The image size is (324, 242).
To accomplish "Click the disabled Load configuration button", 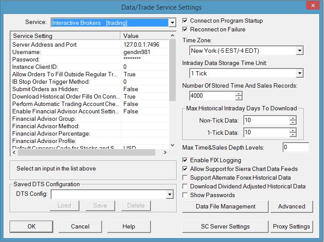I will pos(64,206).
